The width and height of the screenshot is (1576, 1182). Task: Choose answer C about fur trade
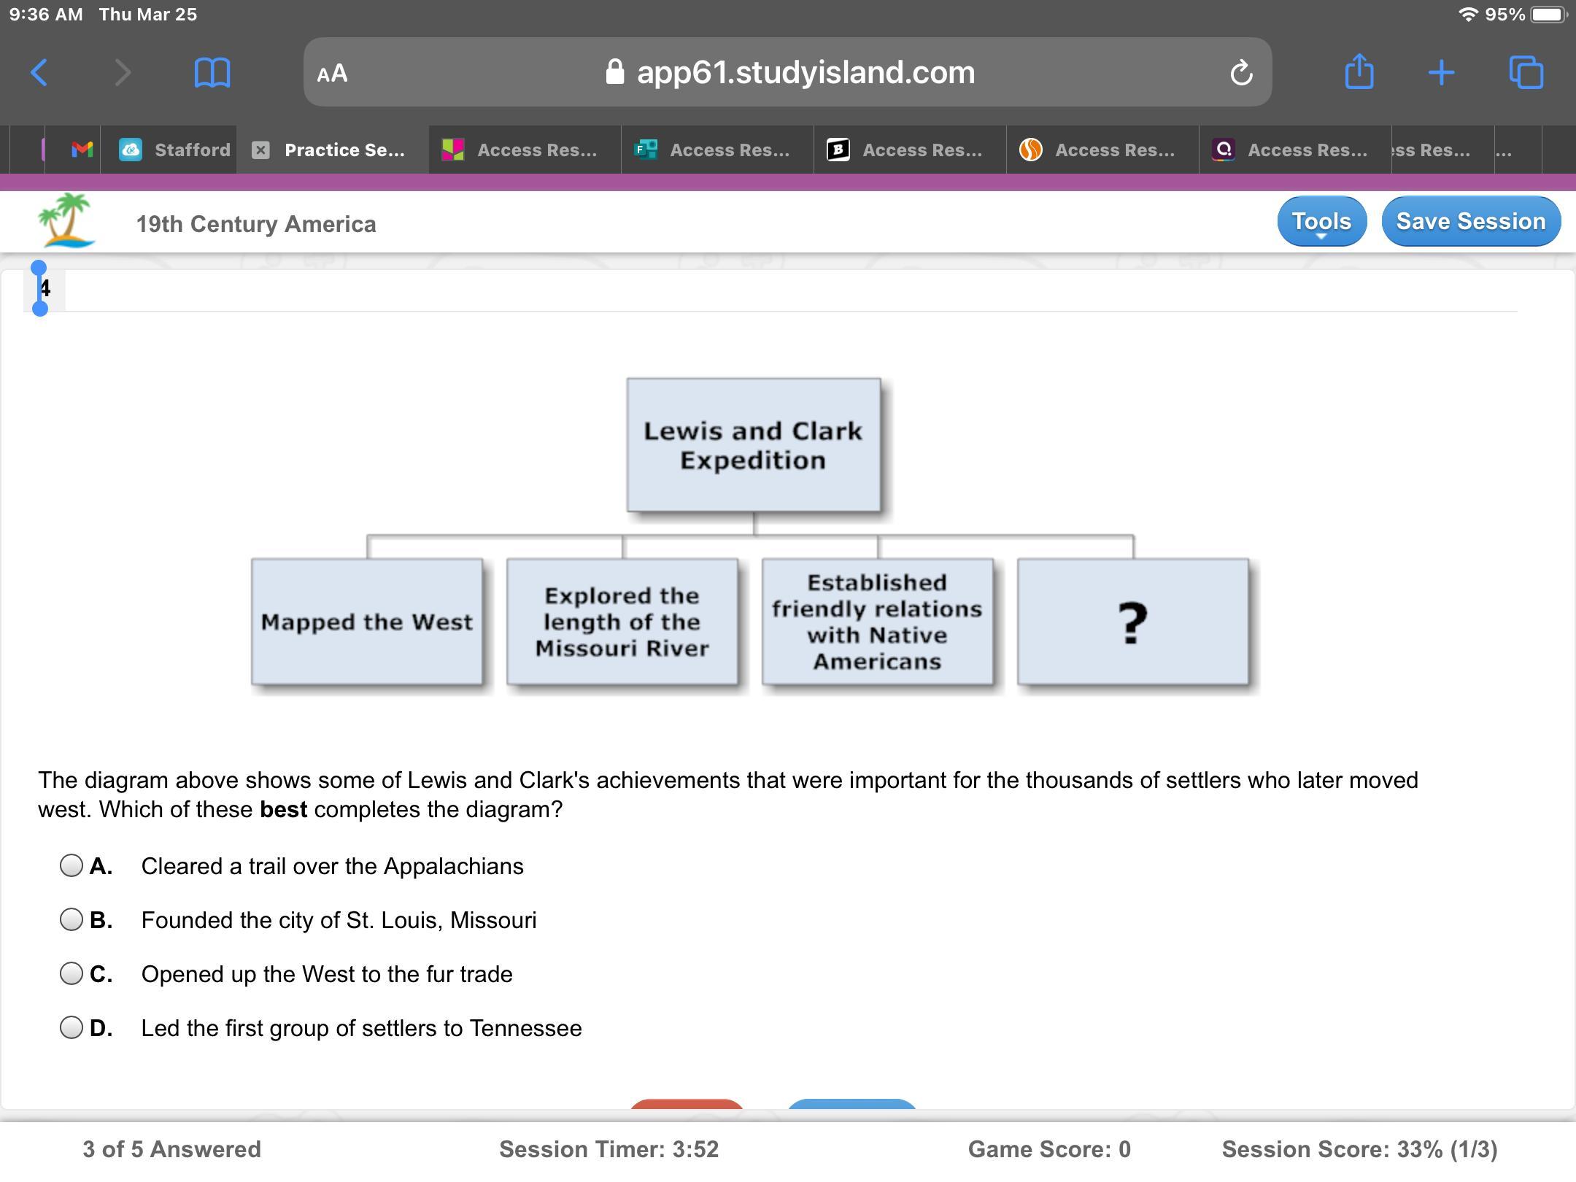pyautogui.click(x=72, y=974)
